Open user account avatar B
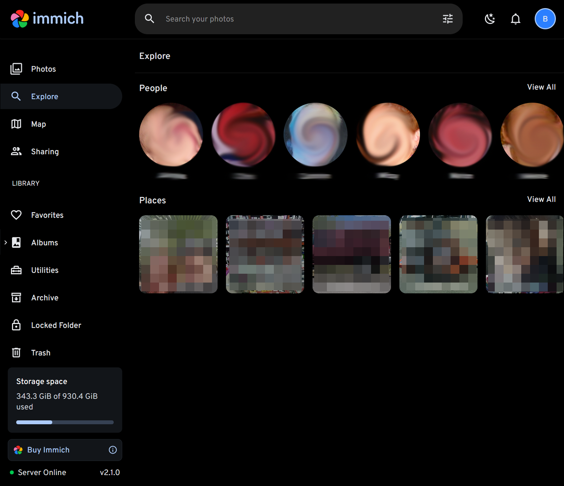 click(545, 19)
